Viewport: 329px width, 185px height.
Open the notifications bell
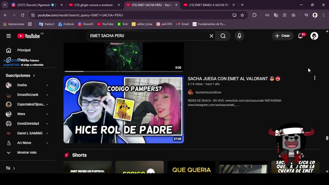(300, 36)
